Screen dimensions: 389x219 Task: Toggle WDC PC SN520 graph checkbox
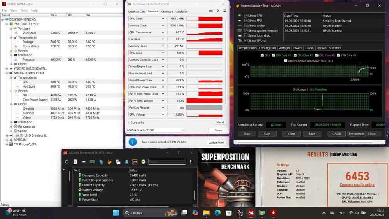click(285, 61)
